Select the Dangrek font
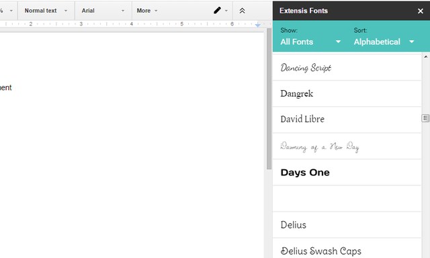The width and height of the screenshot is (430, 258). pyautogui.click(x=347, y=93)
